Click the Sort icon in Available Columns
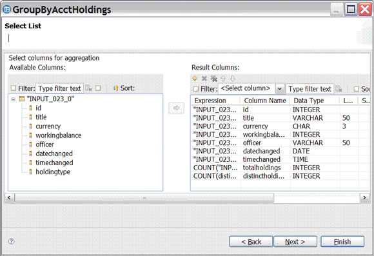The image size is (374, 256). 115,88
